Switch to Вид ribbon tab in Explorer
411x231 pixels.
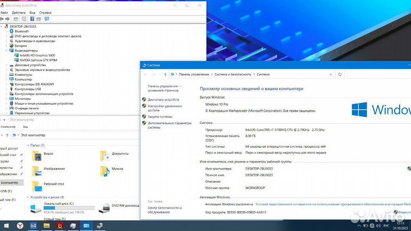tap(25, 127)
